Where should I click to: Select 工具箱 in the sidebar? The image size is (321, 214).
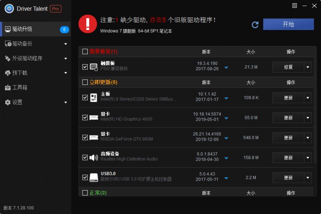pyautogui.click(x=19, y=87)
